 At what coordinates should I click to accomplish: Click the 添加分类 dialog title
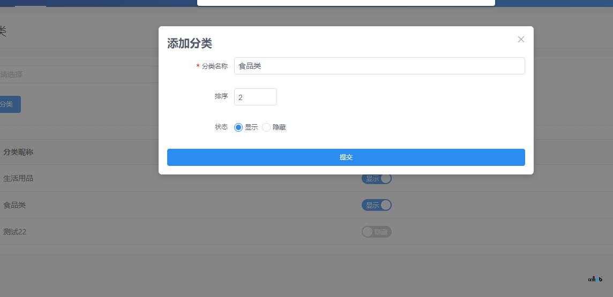(x=190, y=43)
